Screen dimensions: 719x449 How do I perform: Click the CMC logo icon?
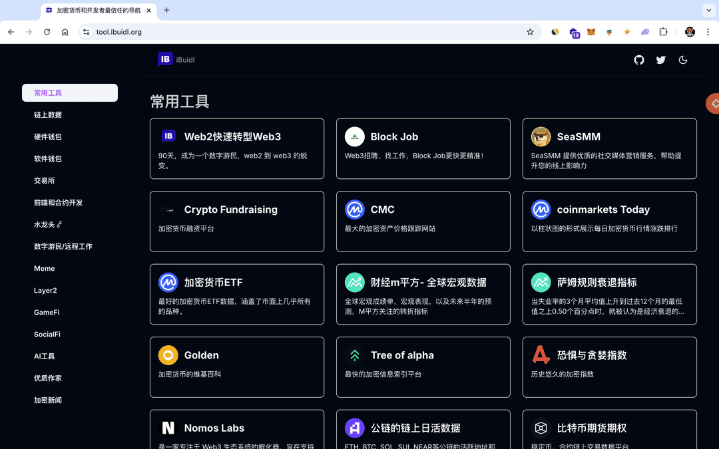(354, 210)
